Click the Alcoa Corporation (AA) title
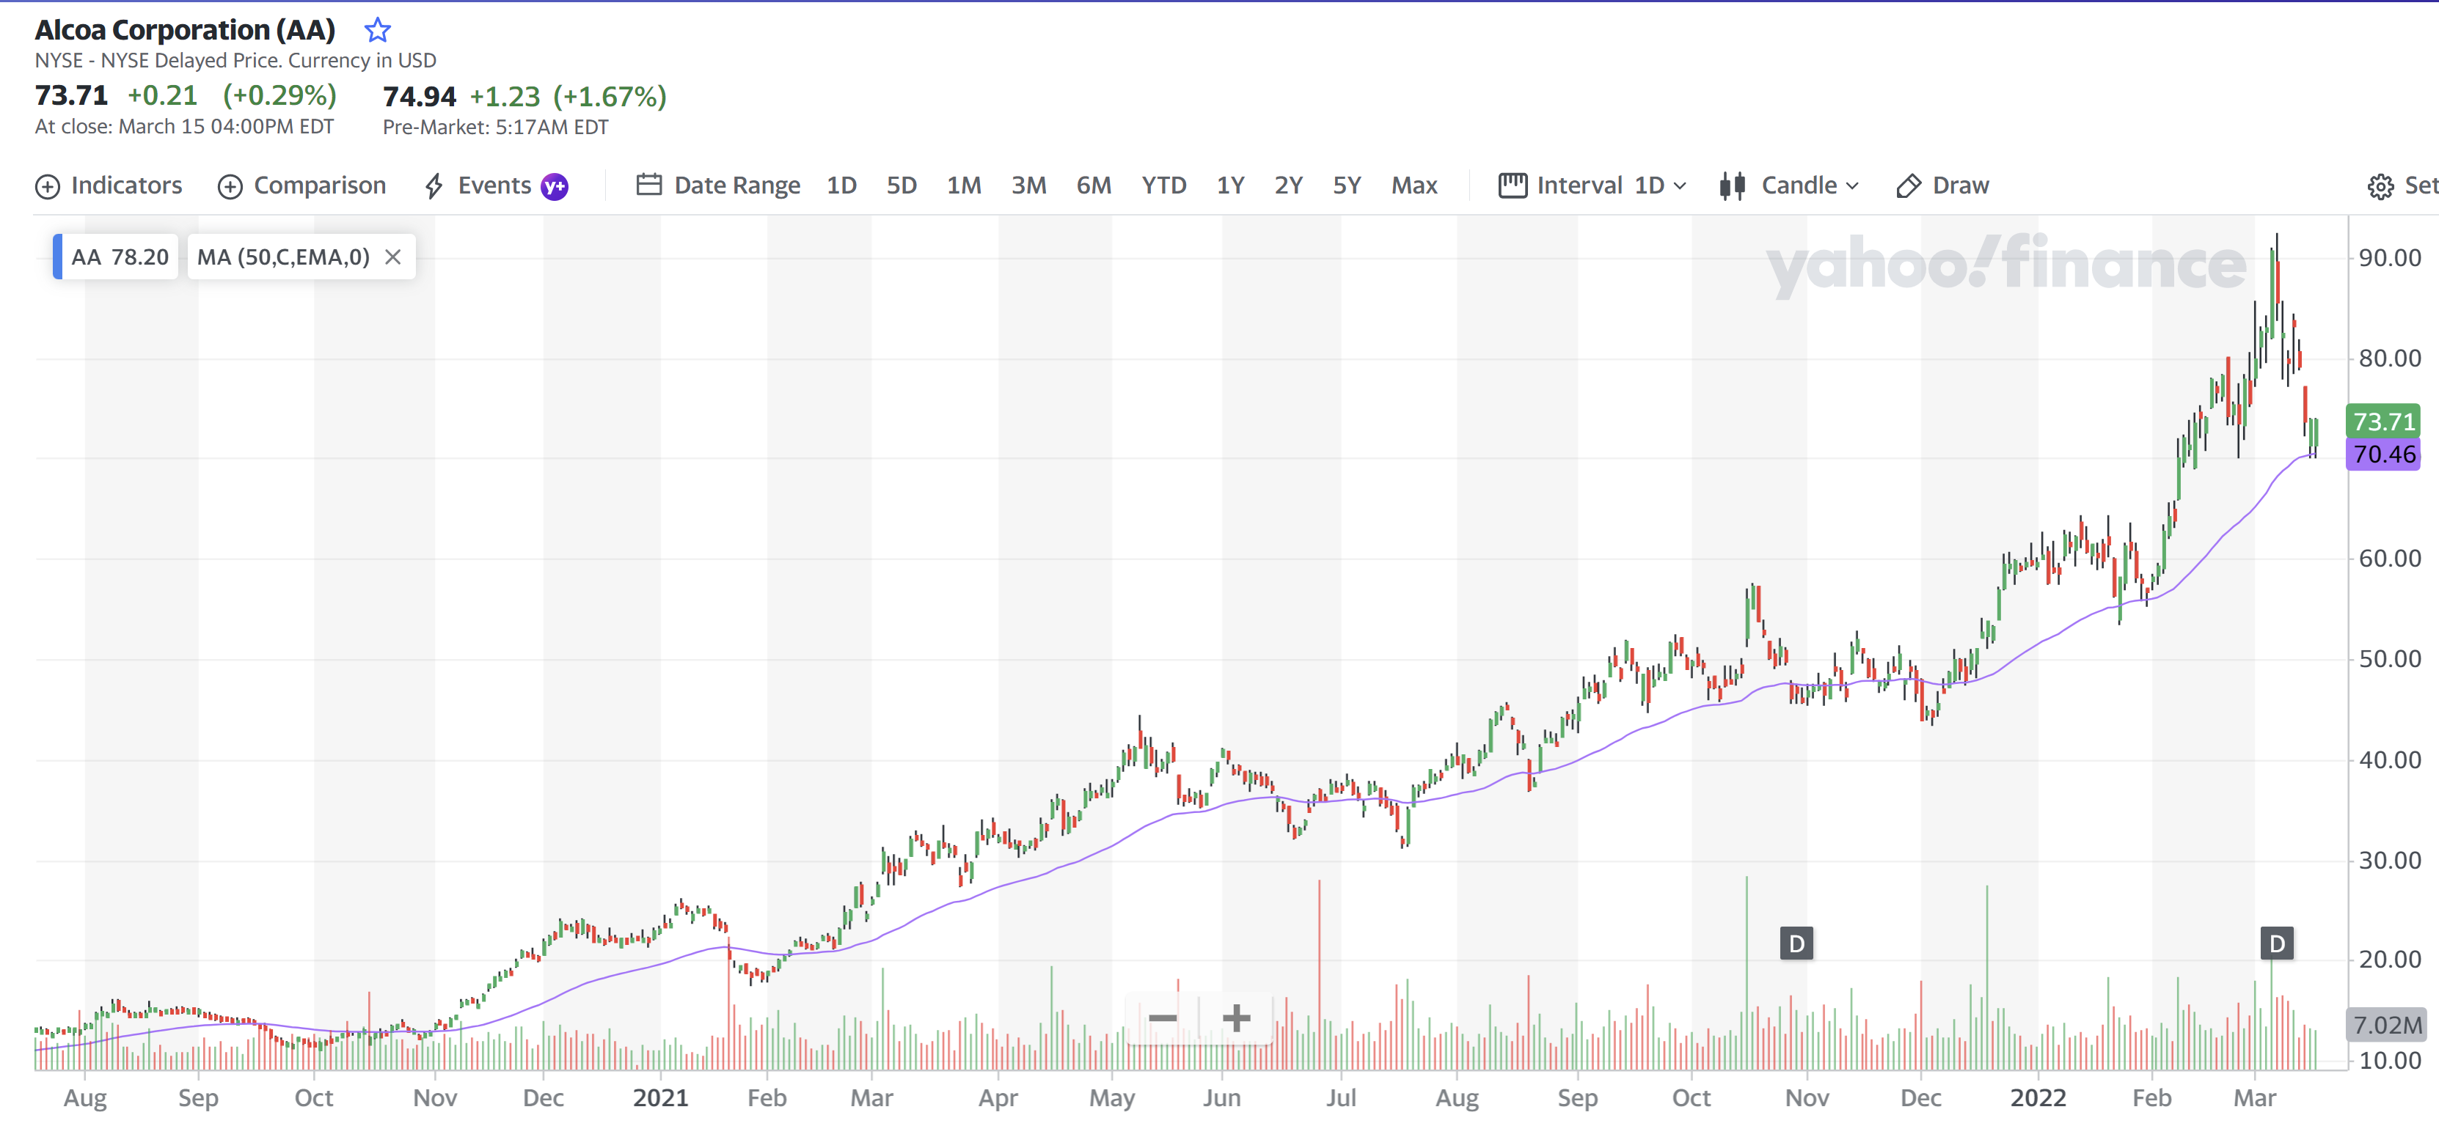 pyautogui.click(x=185, y=30)
